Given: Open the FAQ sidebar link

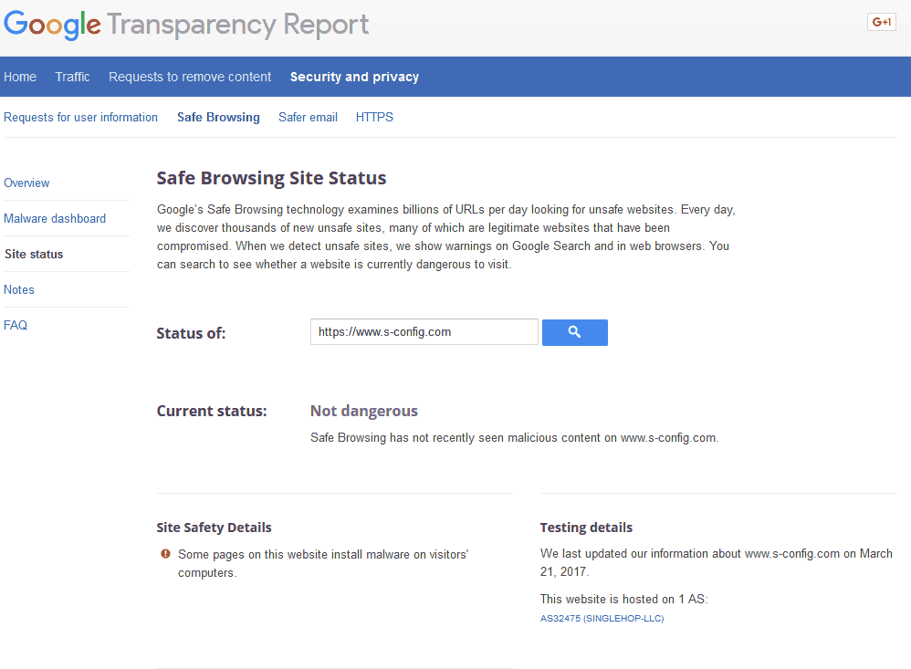Looking at the screenshot, I should pos(16,325).
